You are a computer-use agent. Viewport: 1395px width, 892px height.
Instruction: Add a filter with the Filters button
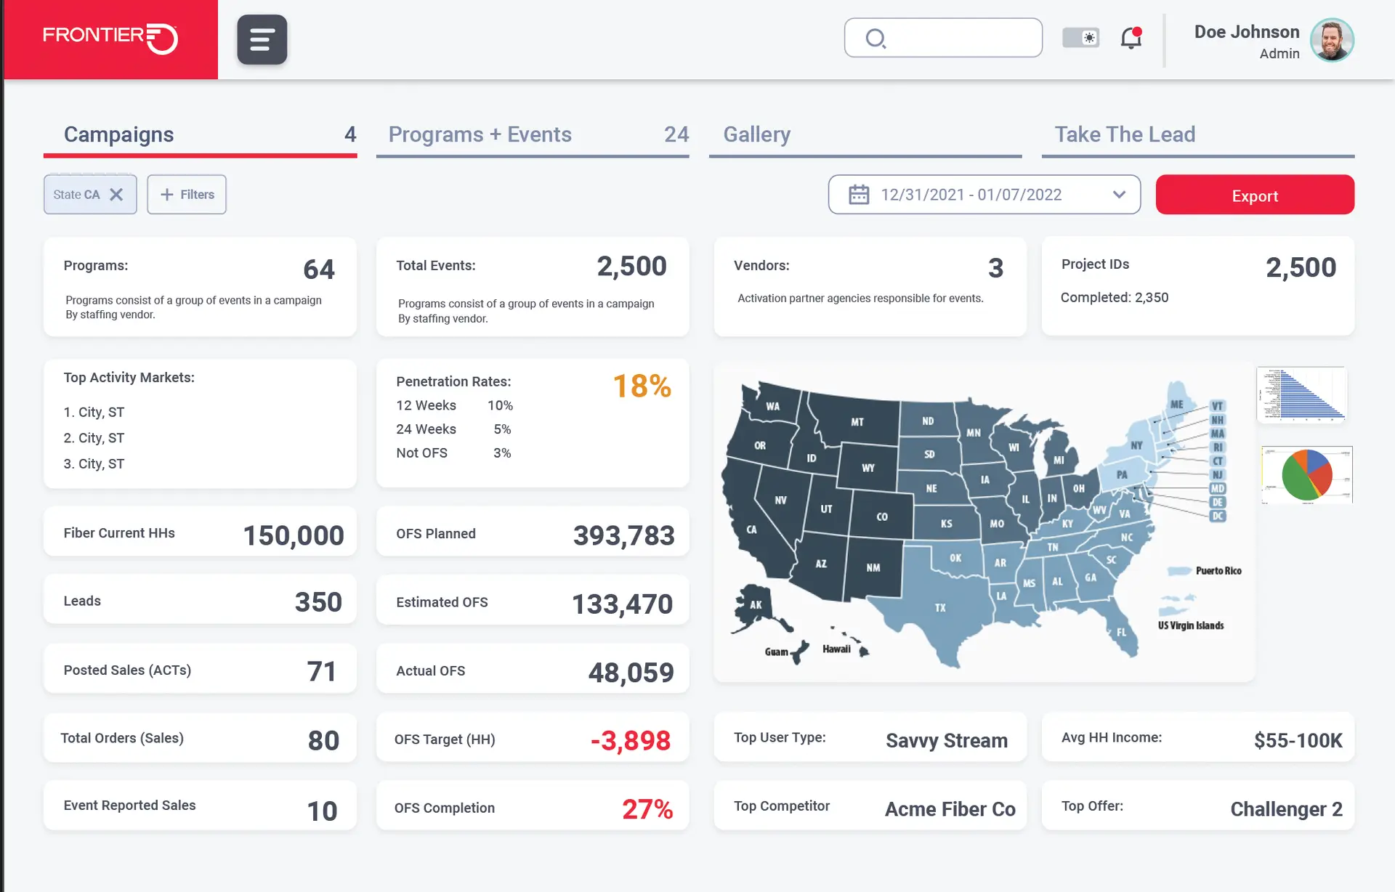point(187,195)
